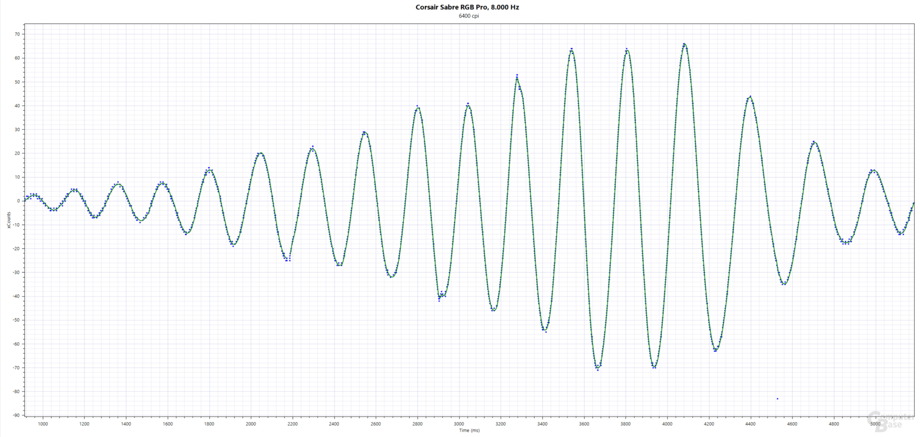Select the 4800 tick label on time axis
Screen dimensions: 920x437
point(834,424)
